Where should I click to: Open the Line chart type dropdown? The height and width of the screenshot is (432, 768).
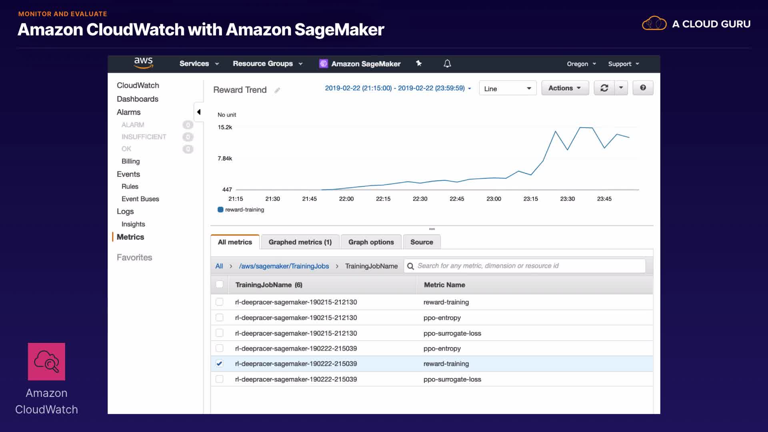(507, 88)
